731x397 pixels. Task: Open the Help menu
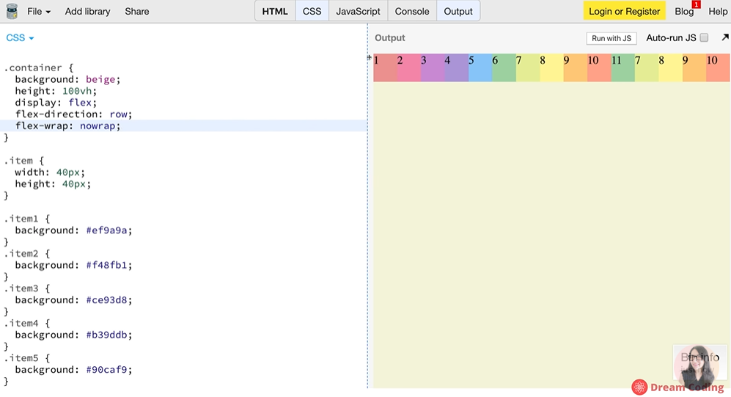point(718,11)
